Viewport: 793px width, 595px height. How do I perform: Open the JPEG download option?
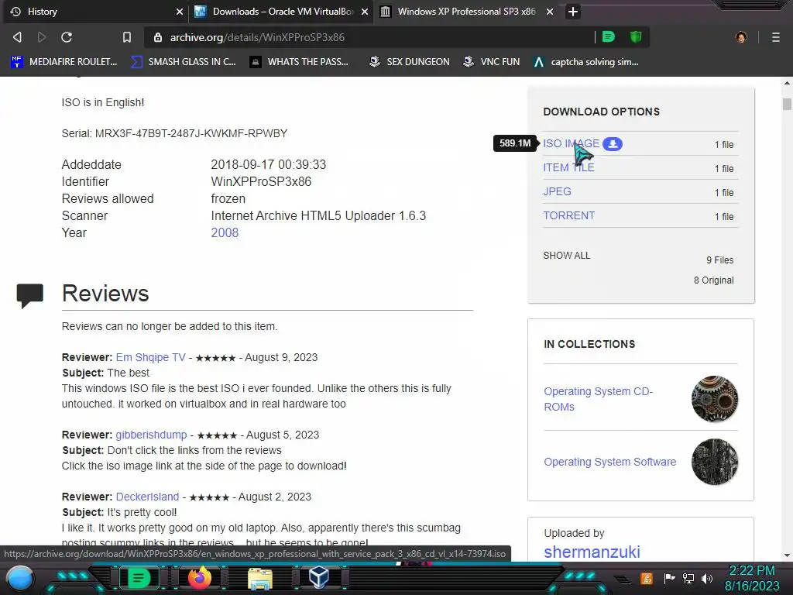[557, 191]
